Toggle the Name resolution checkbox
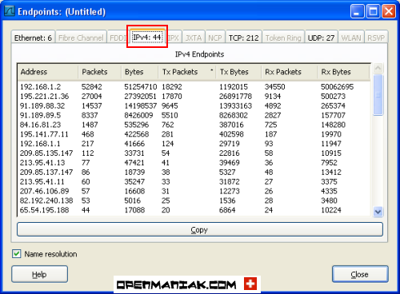 click(x=16, y=253)
